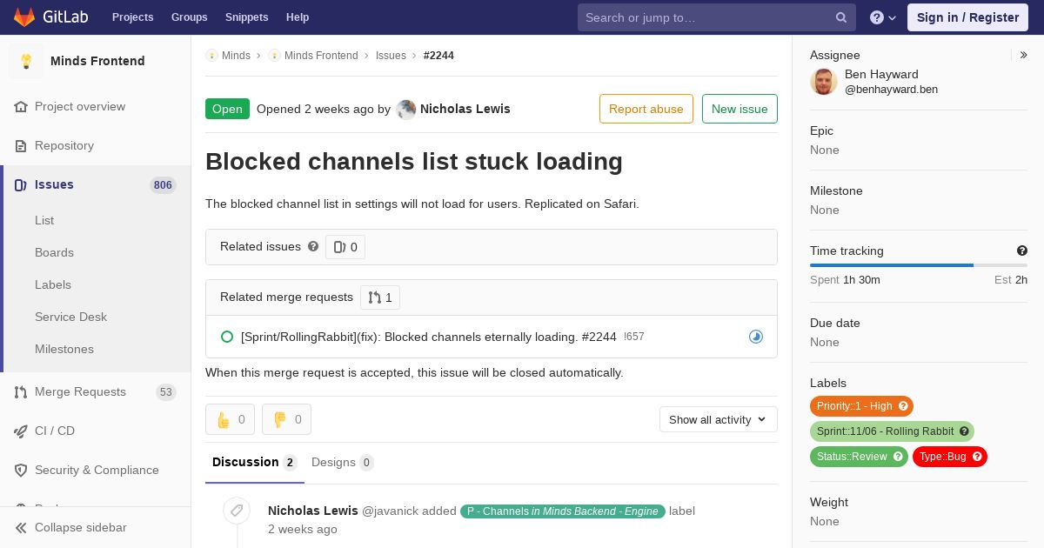Open the Groups menu
1044x548 pixels.
point(190,17)
